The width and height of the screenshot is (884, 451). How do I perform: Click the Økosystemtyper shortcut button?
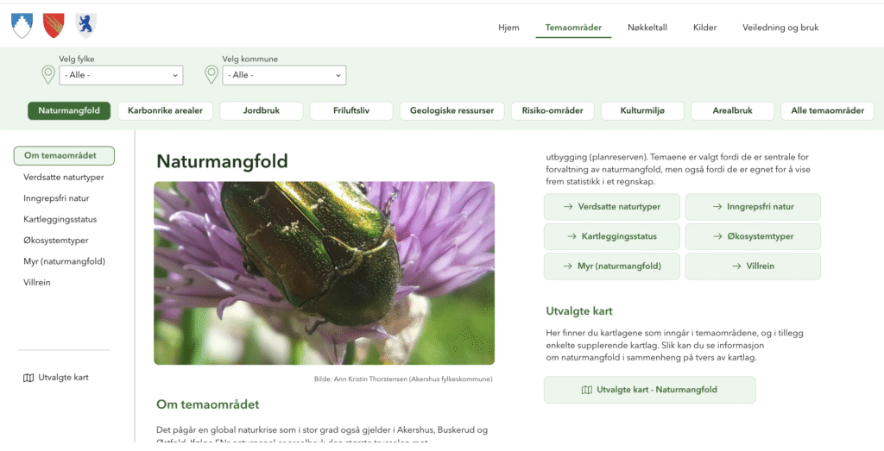pyautogui.click(x=753, y=236)
